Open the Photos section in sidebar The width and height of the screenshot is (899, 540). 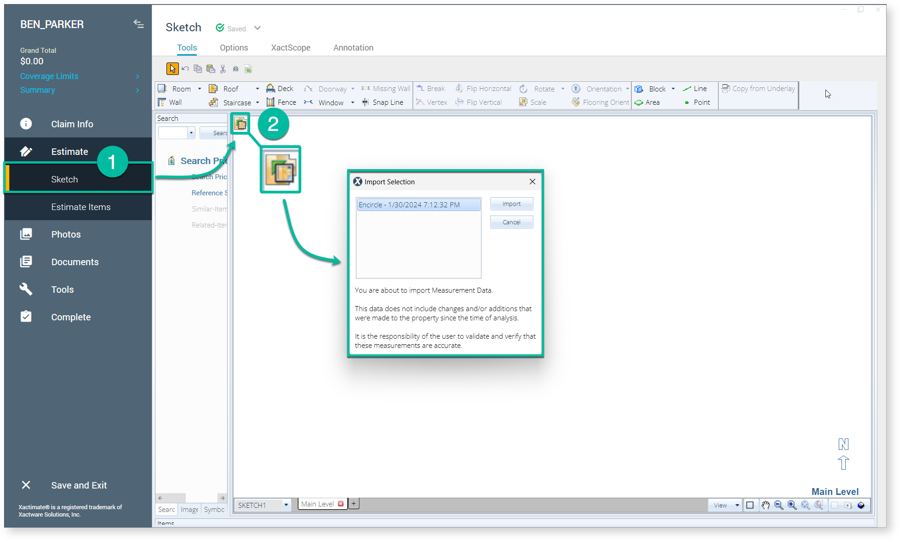pos(66,234)
